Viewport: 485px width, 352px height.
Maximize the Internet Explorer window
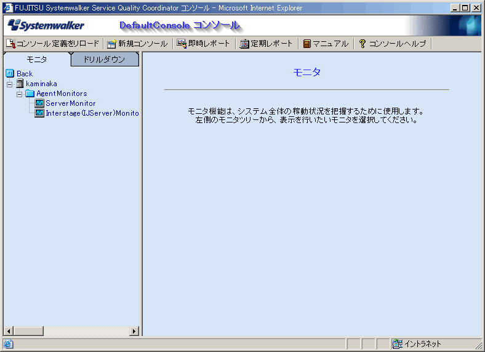[x=465, y=8]
